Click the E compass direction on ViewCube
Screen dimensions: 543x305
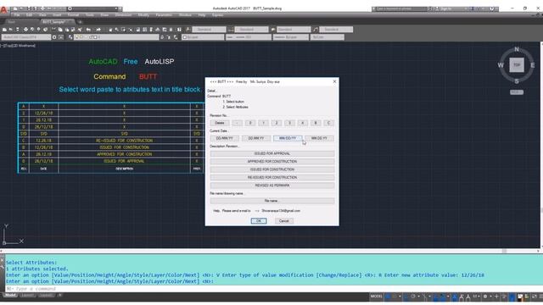pyautogui.click(x=532, y=65)
